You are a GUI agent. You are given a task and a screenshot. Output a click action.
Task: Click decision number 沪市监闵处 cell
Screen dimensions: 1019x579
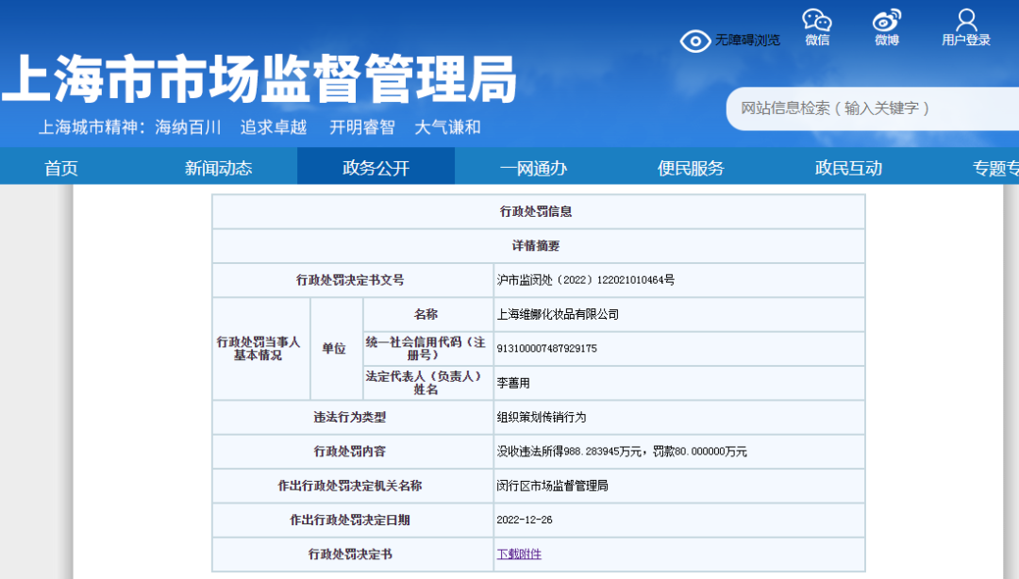click(x=586, y=280)
